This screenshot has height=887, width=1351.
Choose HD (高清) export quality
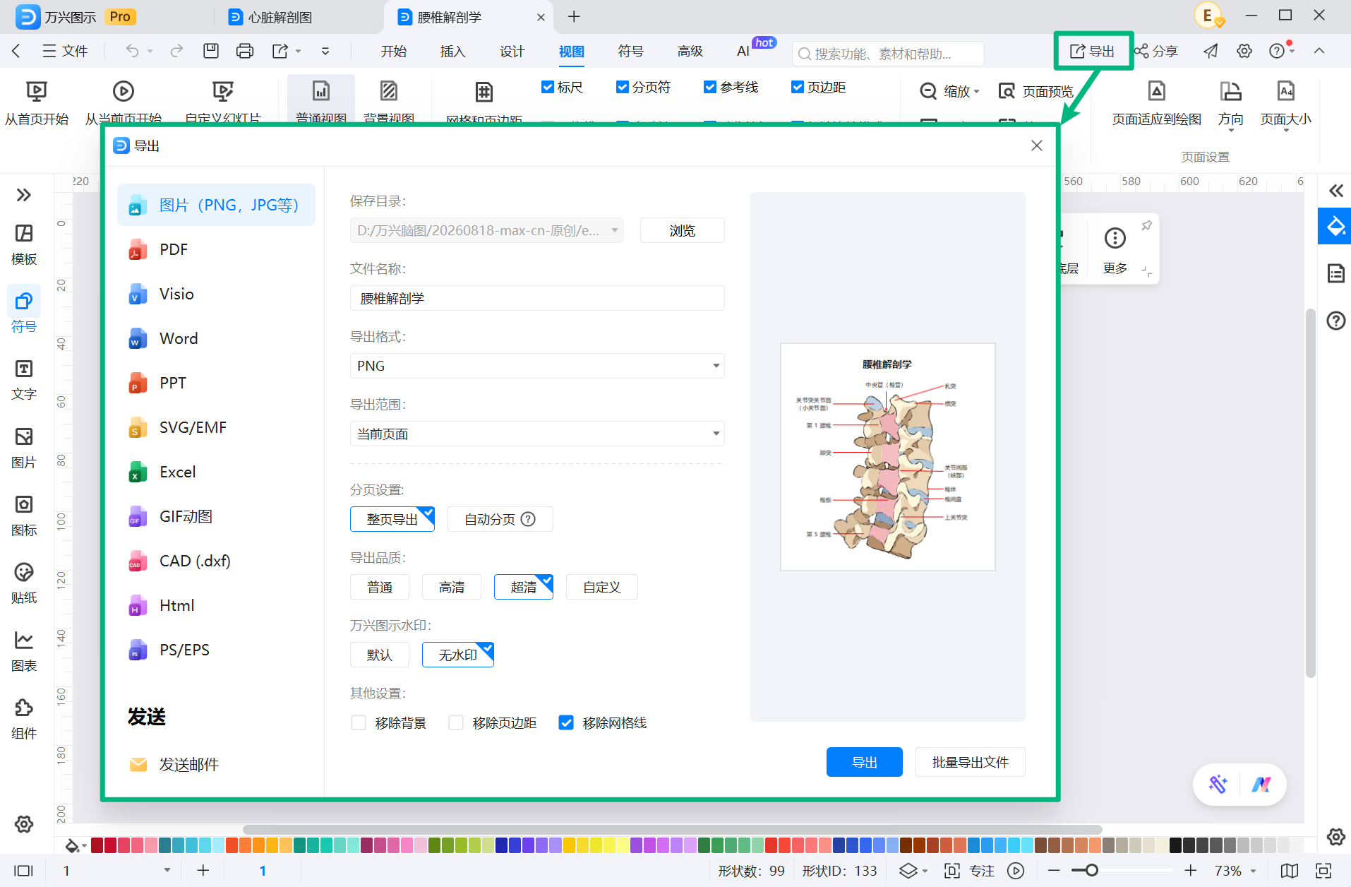coord(452,587)
